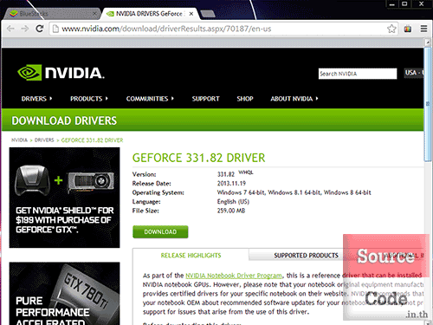Click the green DOWNLOAD button
The width and height of the screenshot is (433, 325).
160,232
